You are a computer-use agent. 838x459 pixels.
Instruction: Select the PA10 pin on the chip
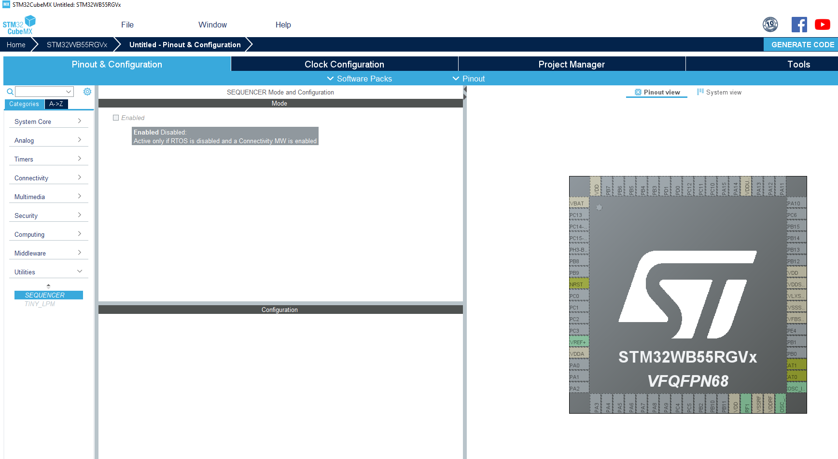click(796, 203)
